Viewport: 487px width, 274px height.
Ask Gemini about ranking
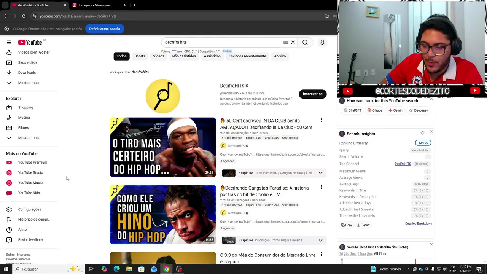point(395,110)
